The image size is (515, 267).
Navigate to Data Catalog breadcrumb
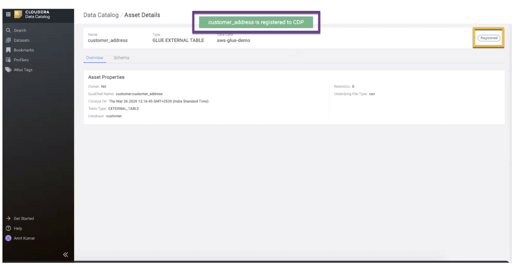100,15
